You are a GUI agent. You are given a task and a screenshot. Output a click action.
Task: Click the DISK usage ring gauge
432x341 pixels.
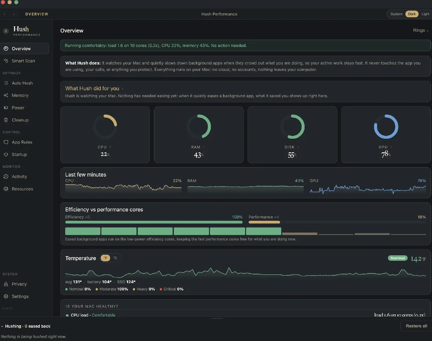click(292, 127)
